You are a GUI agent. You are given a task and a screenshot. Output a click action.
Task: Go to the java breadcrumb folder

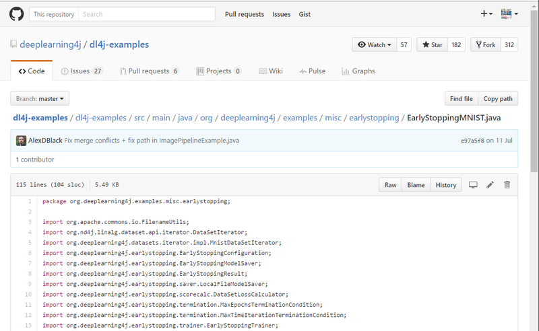point(185,118)
